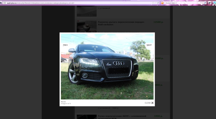Open the Audi exclusive gear knob product link
This screenshot has width=216, height=119.
[x=121, y=23]
